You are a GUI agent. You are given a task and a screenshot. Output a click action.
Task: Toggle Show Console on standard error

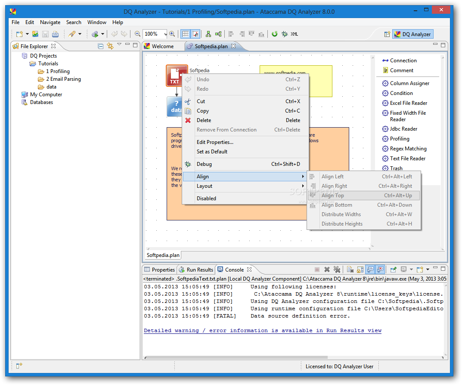[380, 269]
